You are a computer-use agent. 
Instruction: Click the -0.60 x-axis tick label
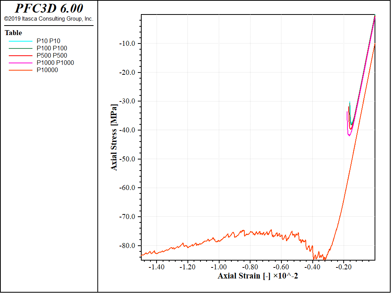tap(281, 267)
